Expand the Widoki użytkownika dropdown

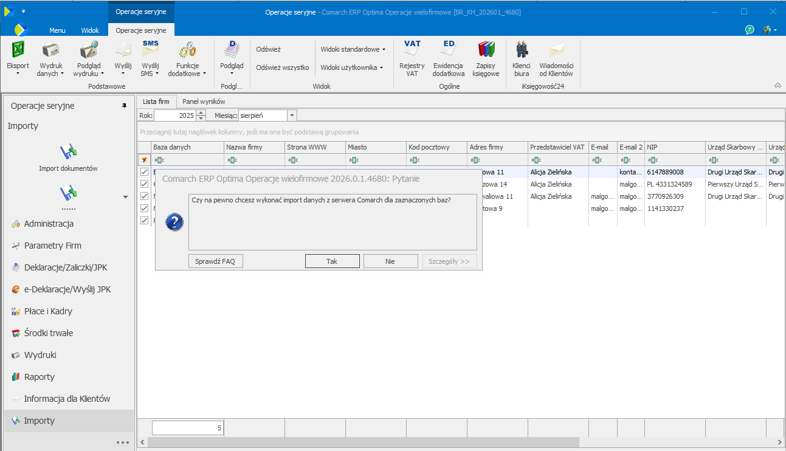[x=381, y=67]
